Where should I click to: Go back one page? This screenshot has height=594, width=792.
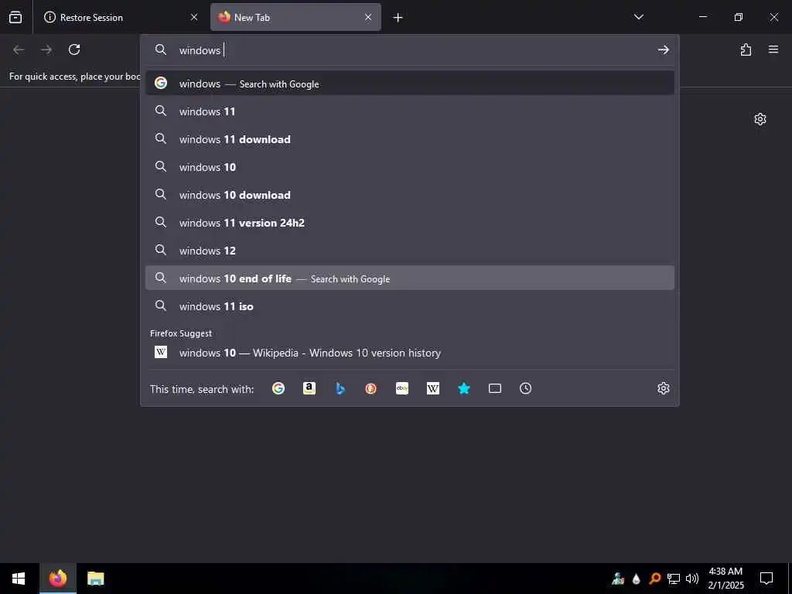point(19,49)
